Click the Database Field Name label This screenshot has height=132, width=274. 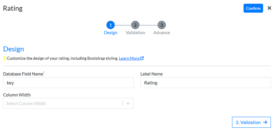pos(23,74)
